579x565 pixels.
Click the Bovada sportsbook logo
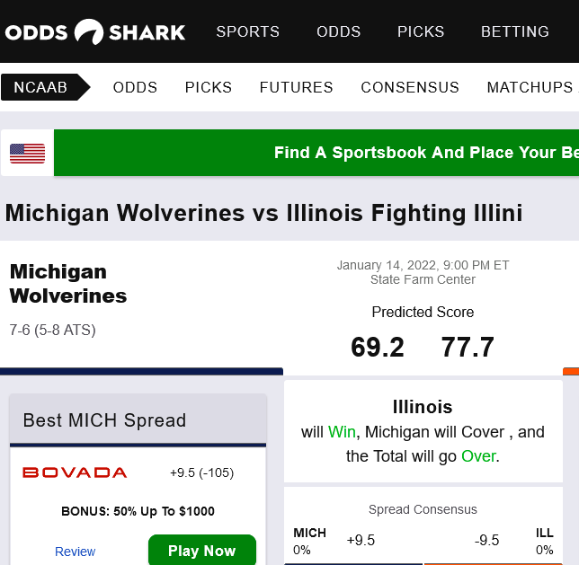click(x=75, y=472)
